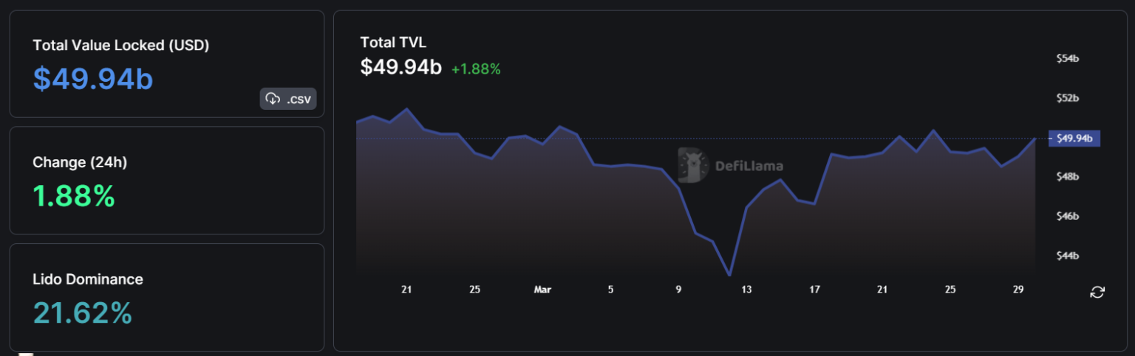Click the $54b y-axis label
This screenshot has height=356, width=1135.
1067,59
